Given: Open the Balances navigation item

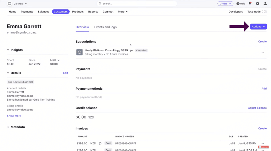Looking at the screenshot, I should pyautogui.click(x=43, y=12).
